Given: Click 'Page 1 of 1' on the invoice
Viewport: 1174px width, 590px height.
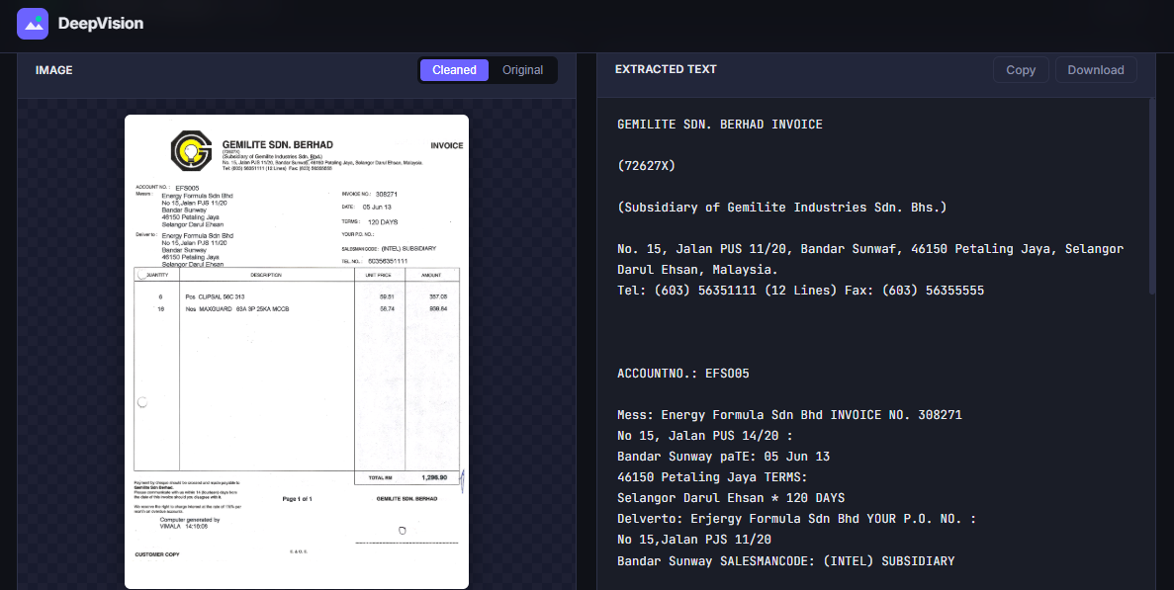Looking at the screenshot, I should tap(297, 499).
